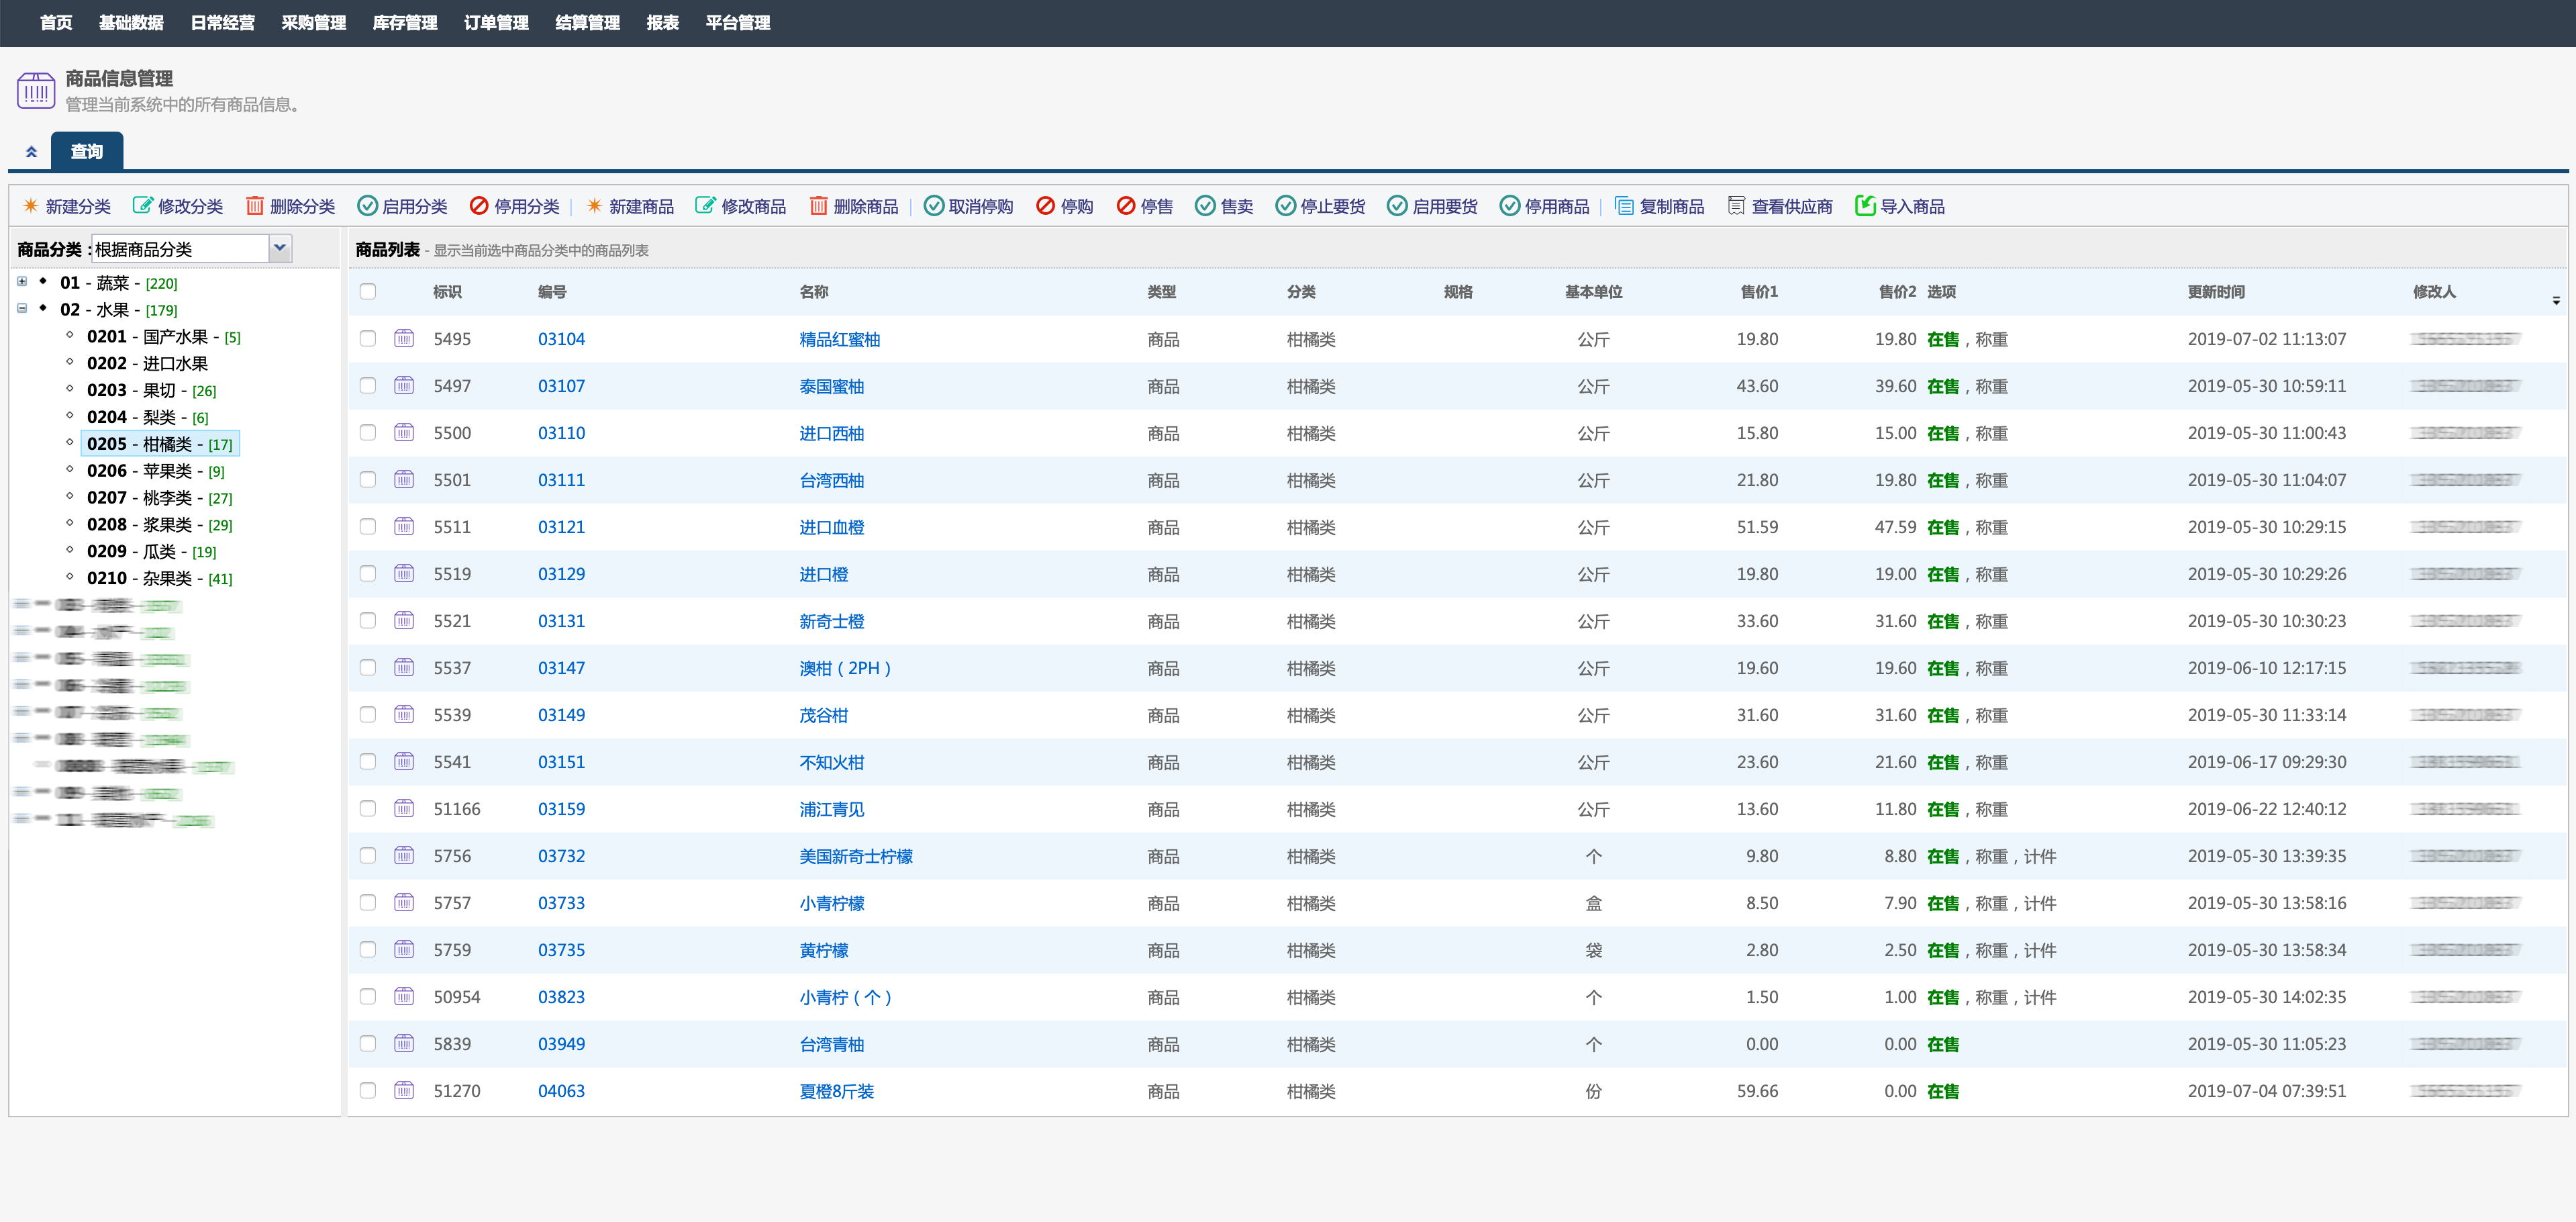Open the 基础数据 menu
The height and width of the screenshot is (1222, 2576).
(131, 22)
